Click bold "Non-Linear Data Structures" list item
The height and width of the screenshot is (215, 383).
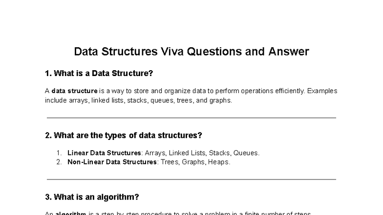[x=112, y=162]
